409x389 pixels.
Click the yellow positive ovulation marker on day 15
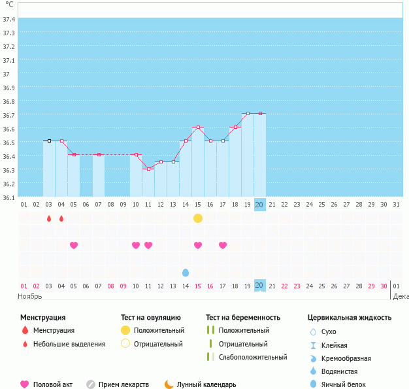[198, 218]
